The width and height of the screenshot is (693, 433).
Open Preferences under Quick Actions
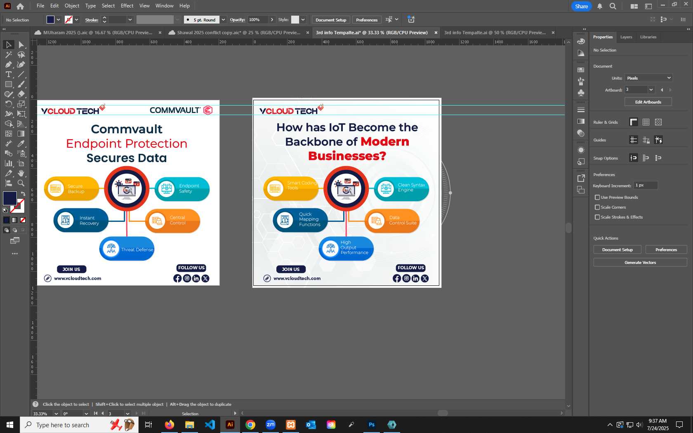[x=666, y=249]
